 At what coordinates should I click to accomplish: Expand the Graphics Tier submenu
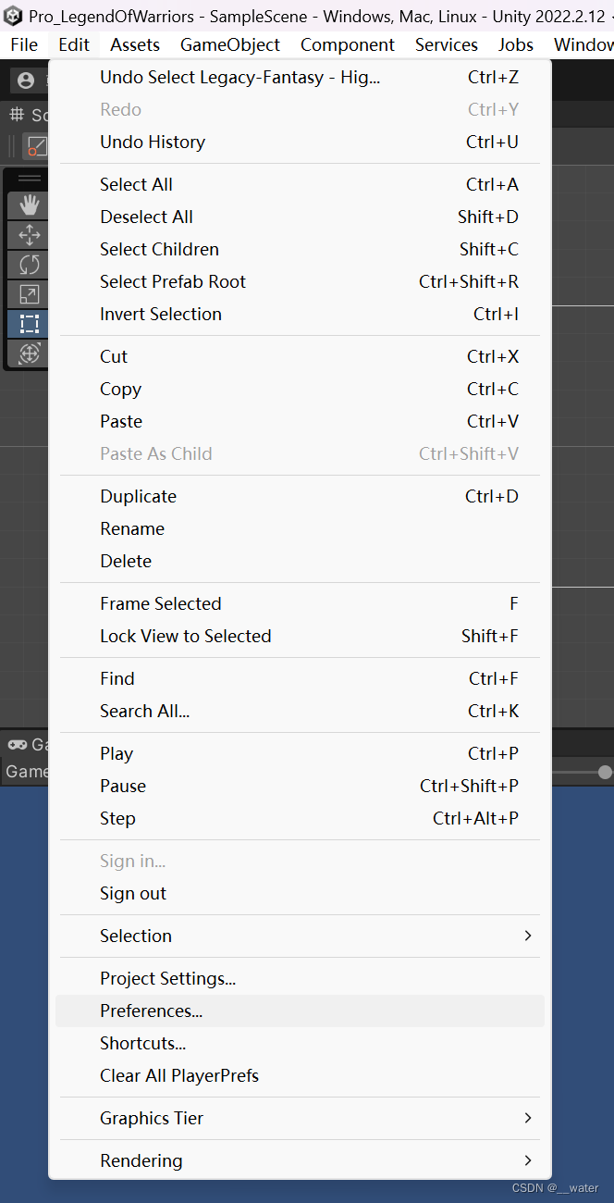[x=314, y=1118]
